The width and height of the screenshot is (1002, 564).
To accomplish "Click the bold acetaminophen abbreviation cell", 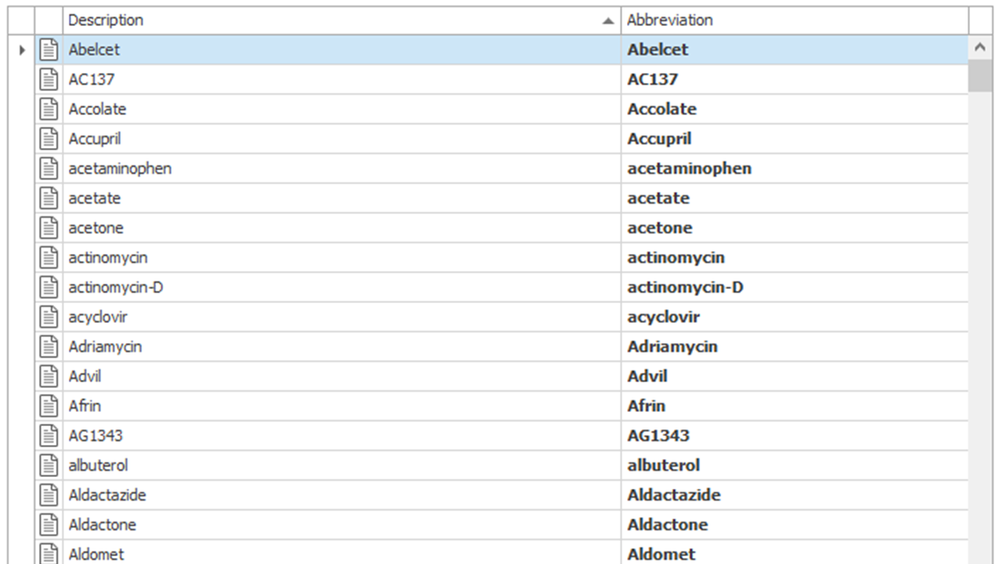I will pyautogui.click(x=795, y=168).
